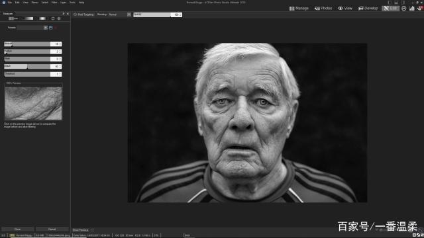This screenshot has height=238, width=424.
Task: Click the Cancel button
Action: (52, 229)
